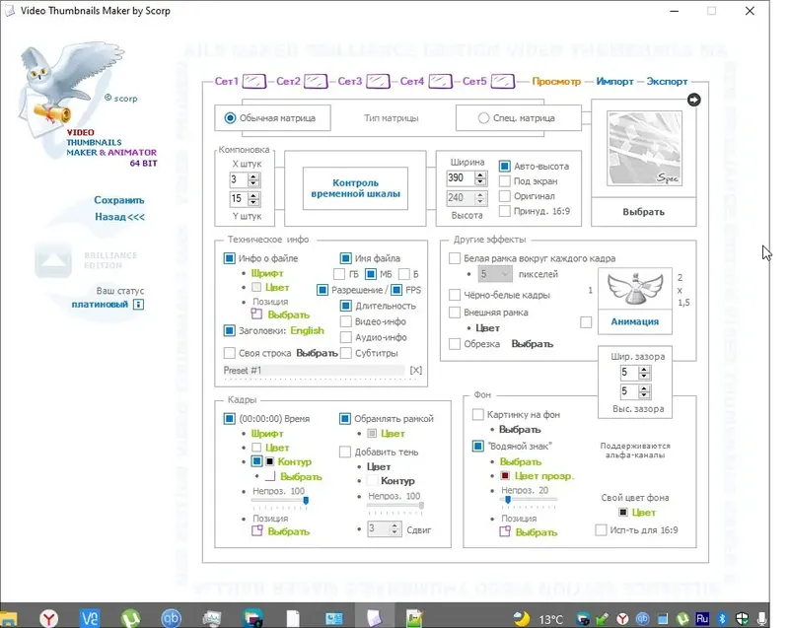Viewport: 789px width, 628px height.
Task: Decrease Выс. зазора spinner value
Action: 644,394
